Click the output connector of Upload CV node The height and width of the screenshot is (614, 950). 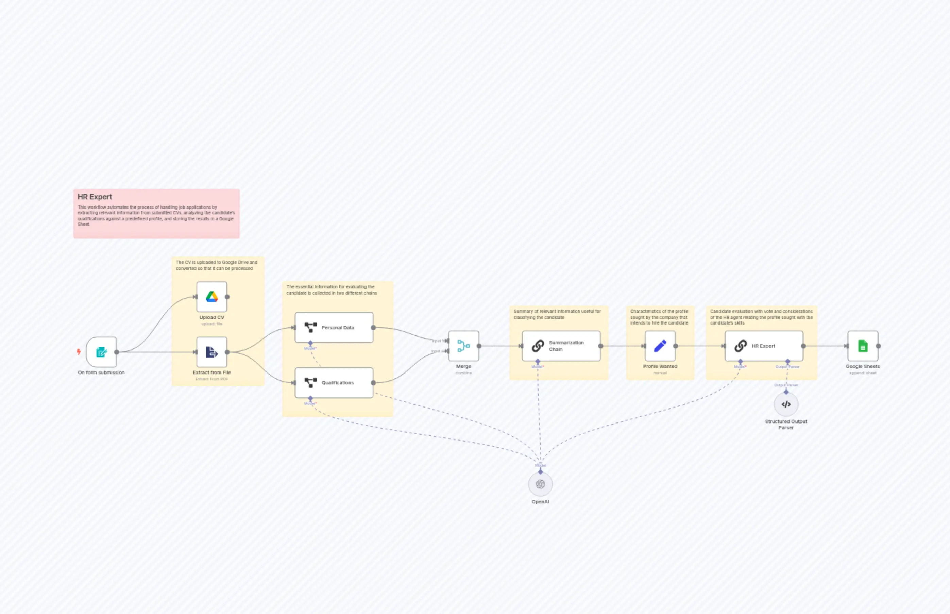coord(227,297)
